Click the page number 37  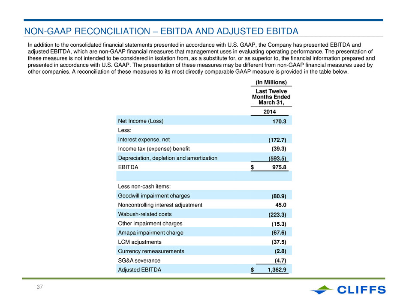pyautogui.click(x=39, y=287)
